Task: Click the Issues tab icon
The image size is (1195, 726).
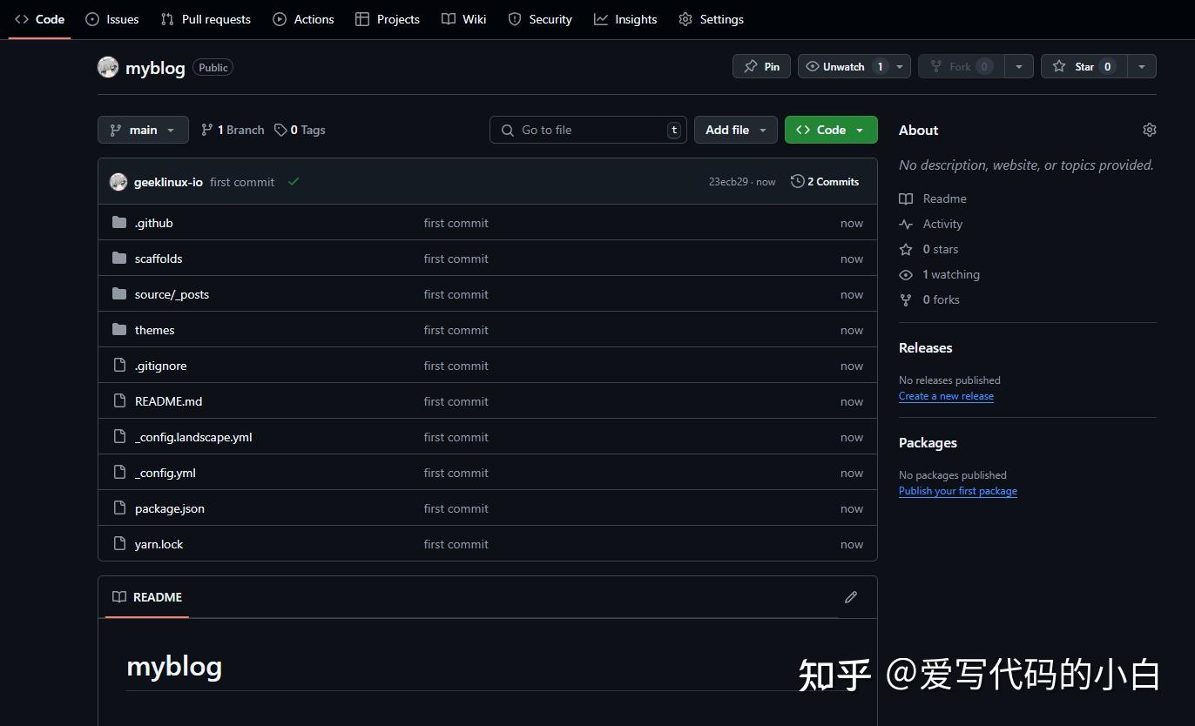Action: 91,18
